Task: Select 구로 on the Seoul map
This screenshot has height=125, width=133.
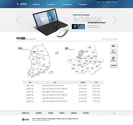Action: (x=73, y=68)
